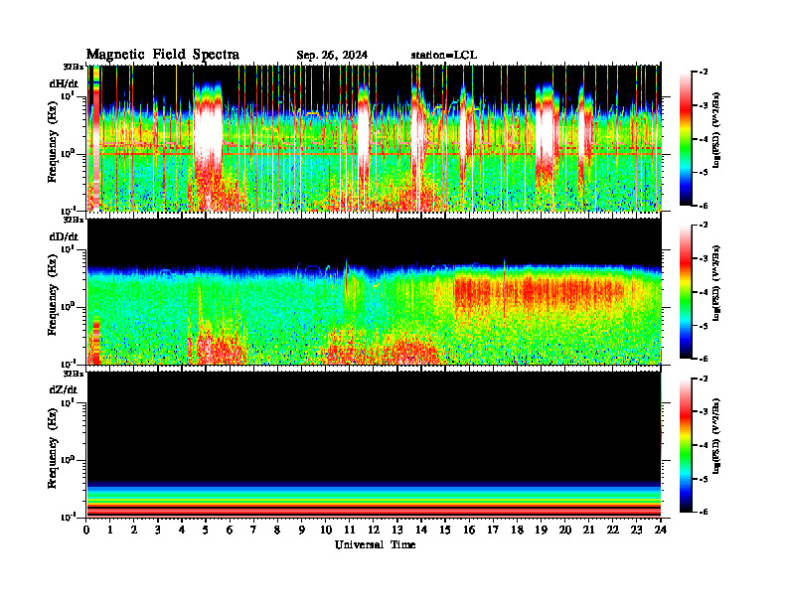Click the hour "8" tick label

point(277,530)
